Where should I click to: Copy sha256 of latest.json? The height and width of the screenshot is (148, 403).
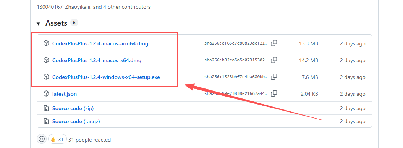pos(274,93)
